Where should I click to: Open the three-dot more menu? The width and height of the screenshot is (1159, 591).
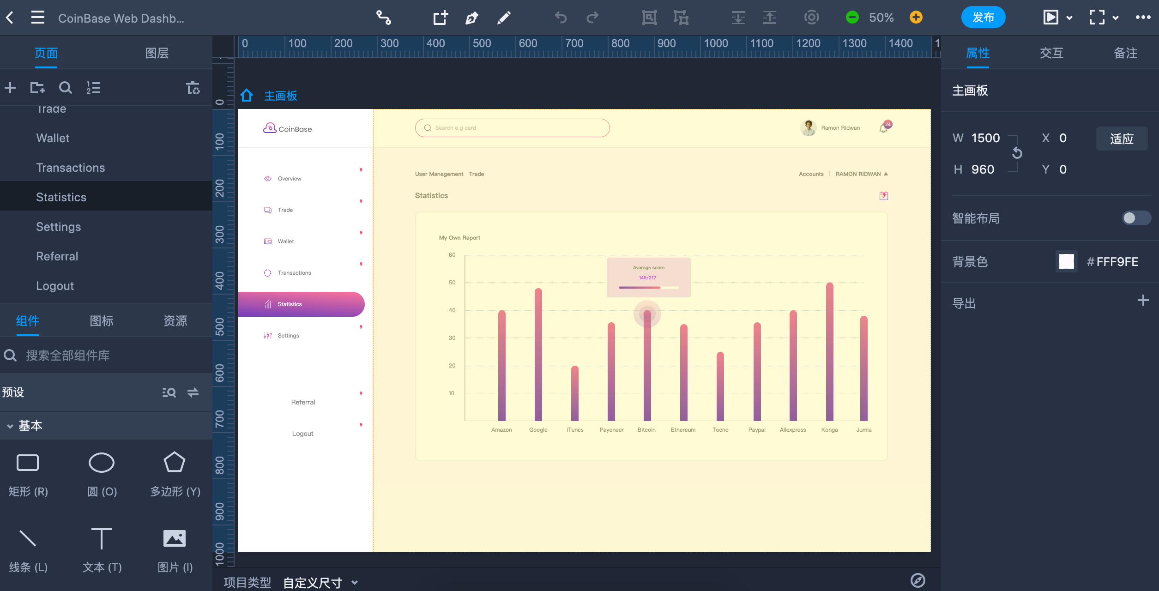click(1143, 18)
